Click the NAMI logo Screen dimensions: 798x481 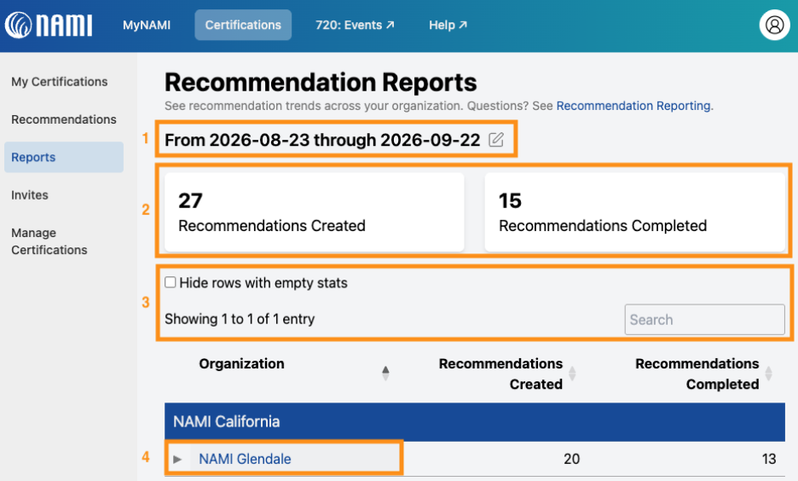49,25
